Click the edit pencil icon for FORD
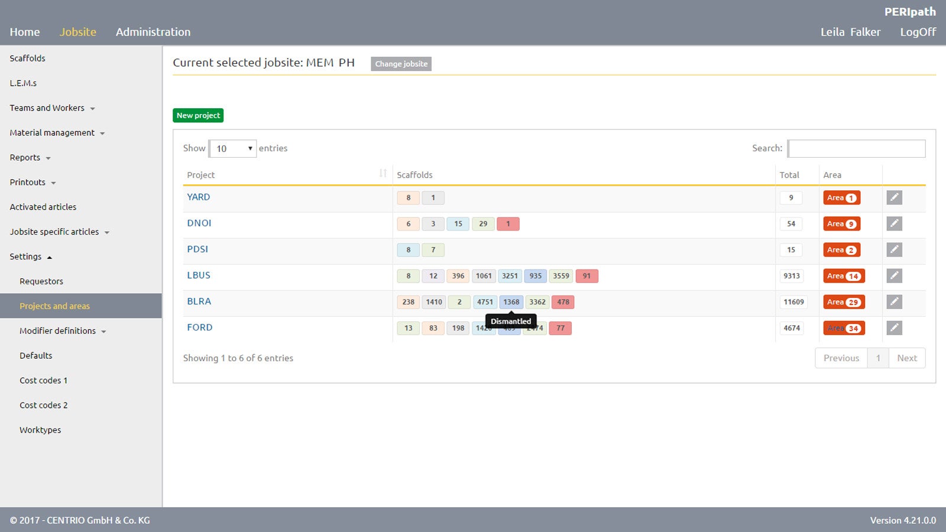Screen dimensions: 946x532 (x=894, y=327)
